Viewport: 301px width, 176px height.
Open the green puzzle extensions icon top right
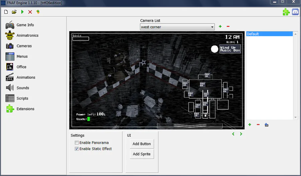(x=286, y=12)
